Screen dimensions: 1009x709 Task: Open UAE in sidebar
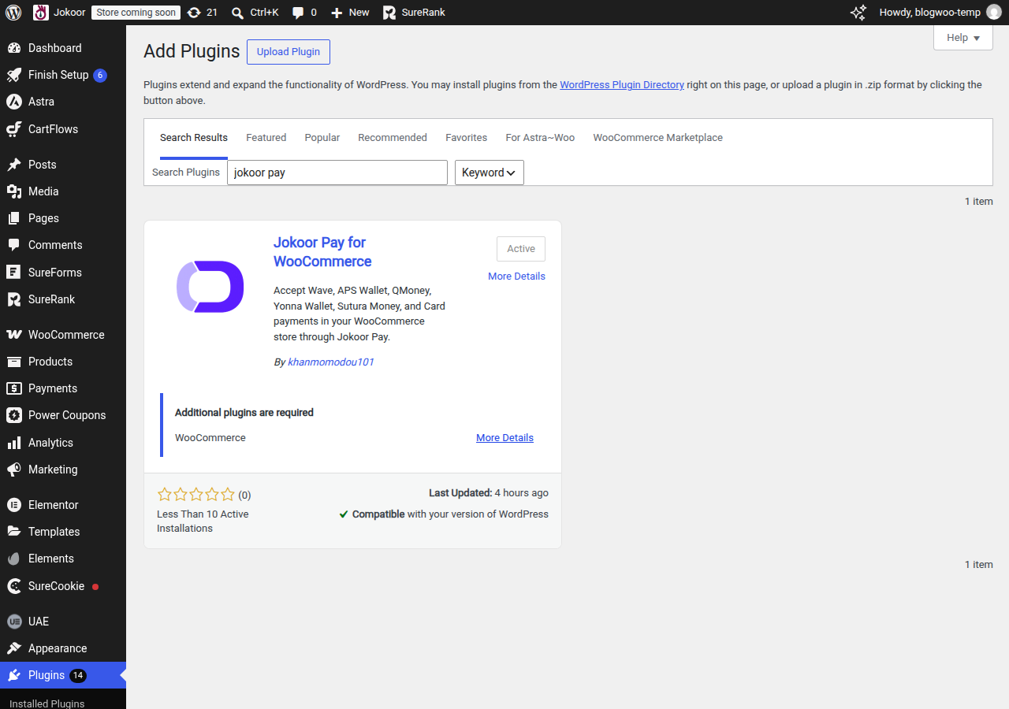(63, 622)
